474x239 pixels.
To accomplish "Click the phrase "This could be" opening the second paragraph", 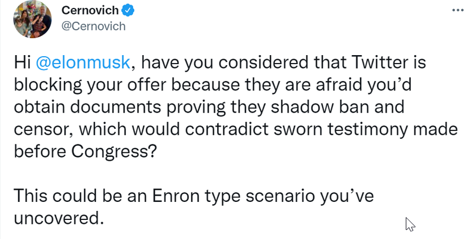I will click(68, 196).
